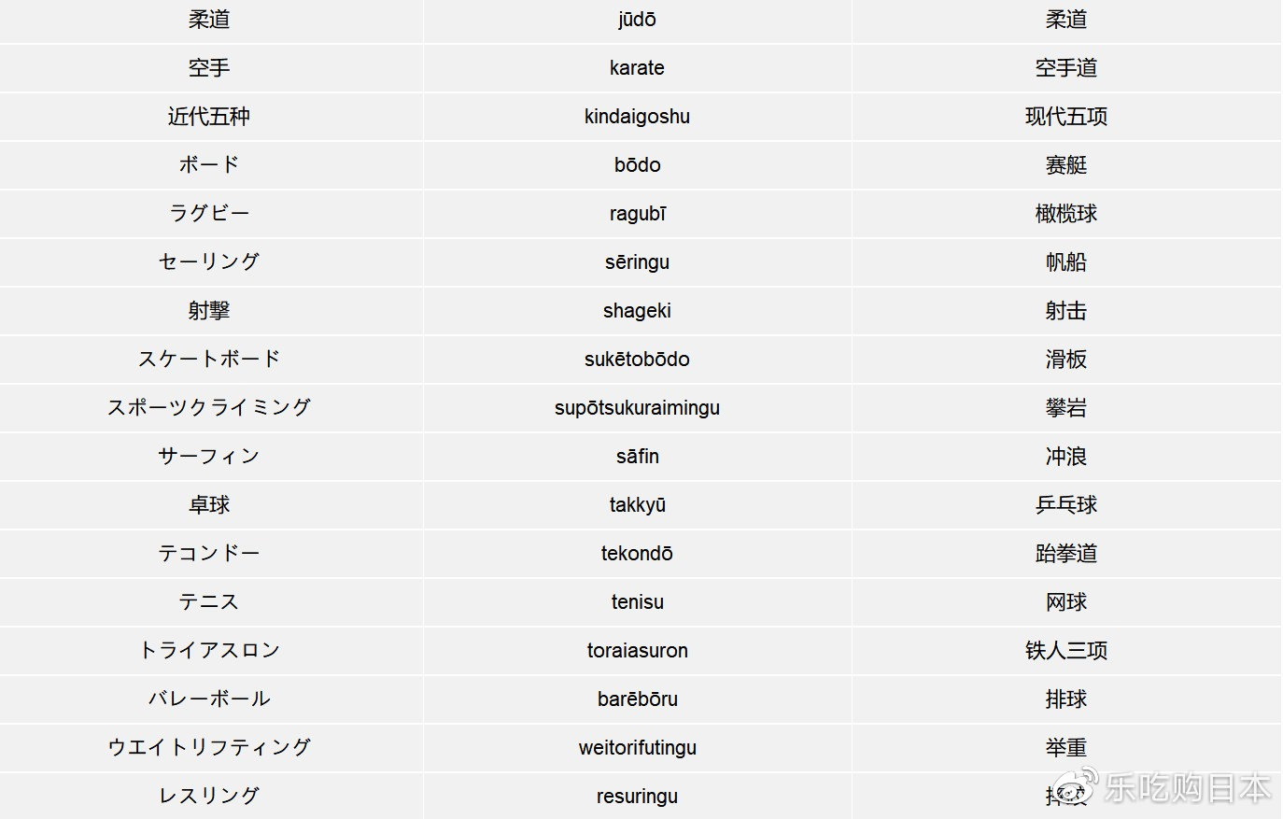Select the kindaigoshu romaji text
This screenshot has width=1283, height=819.
pyautogui.click(x=637, y=117)
